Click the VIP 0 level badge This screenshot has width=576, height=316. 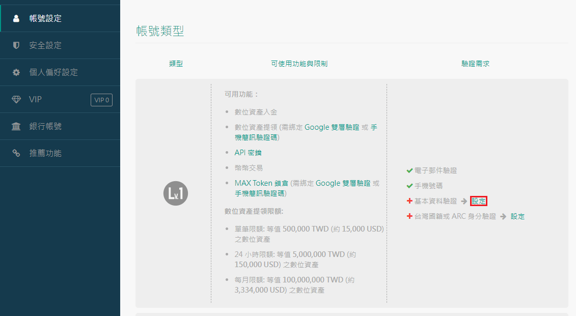coord(101,100)
